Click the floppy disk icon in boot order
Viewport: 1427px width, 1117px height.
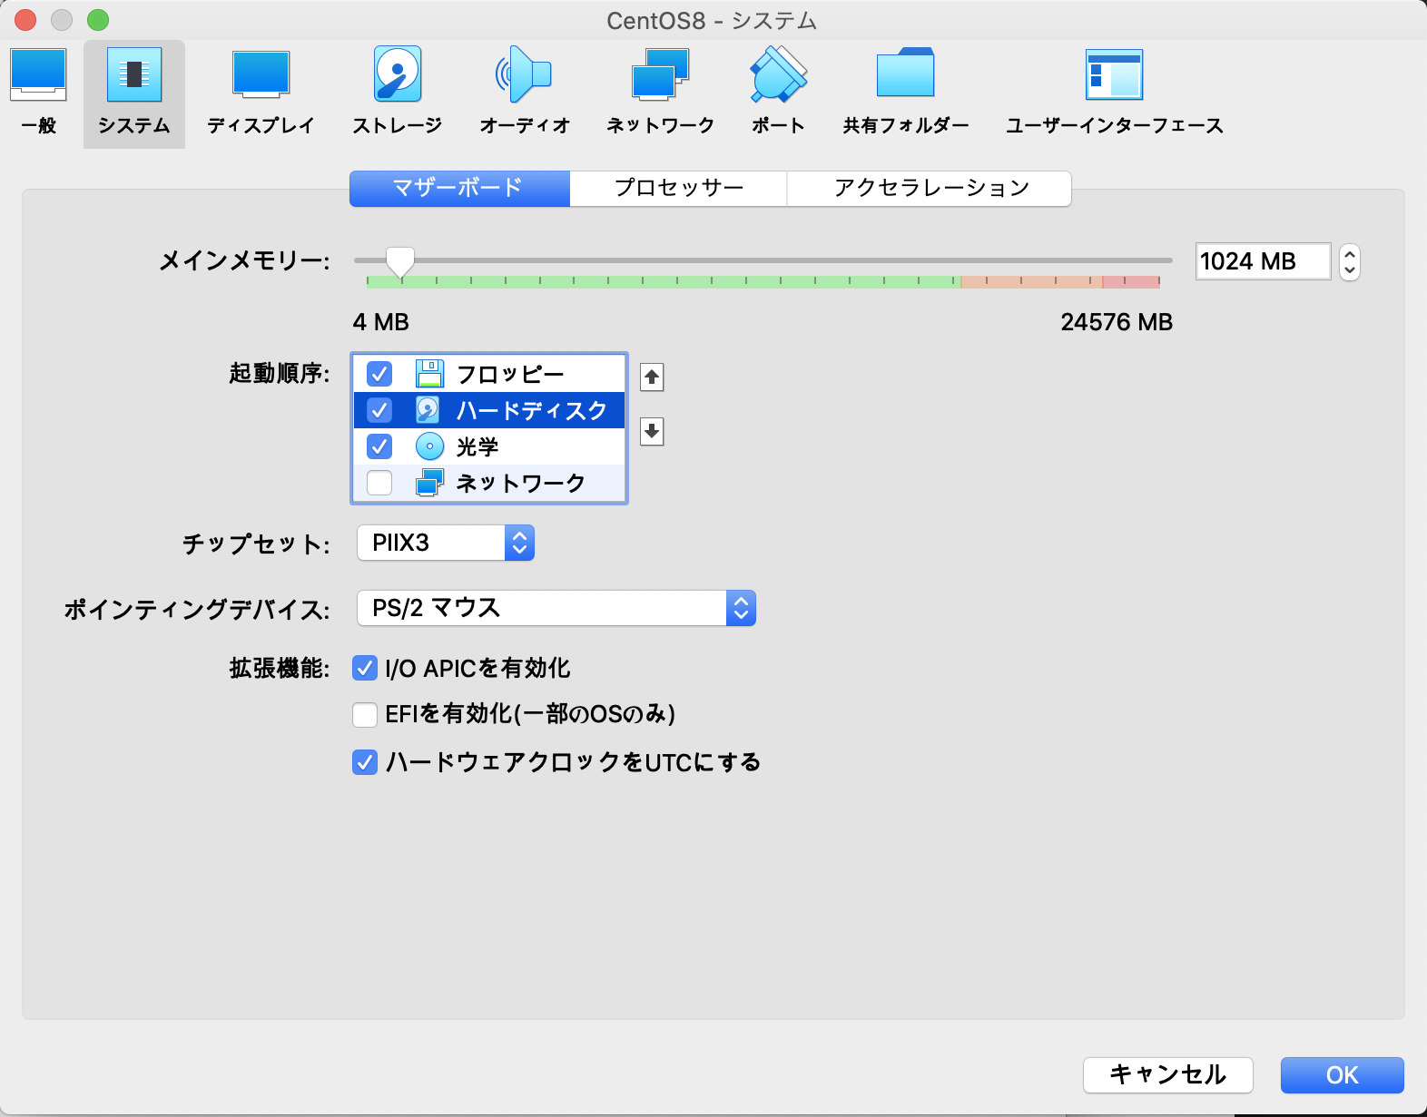point(429,374)
